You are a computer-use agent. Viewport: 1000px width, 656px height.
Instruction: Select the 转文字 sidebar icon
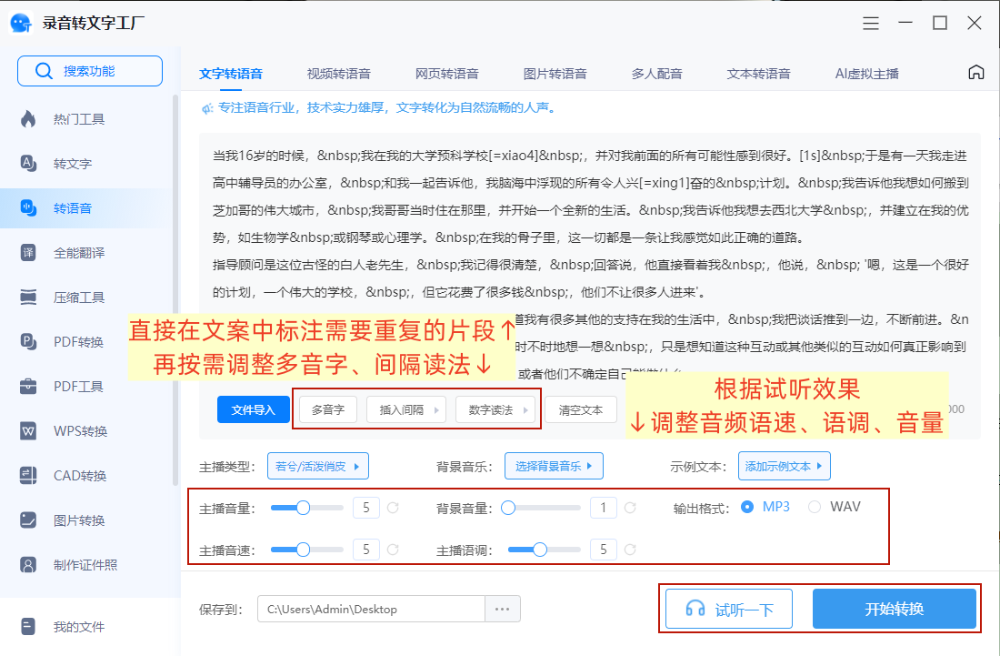click(x=28, y=164)
